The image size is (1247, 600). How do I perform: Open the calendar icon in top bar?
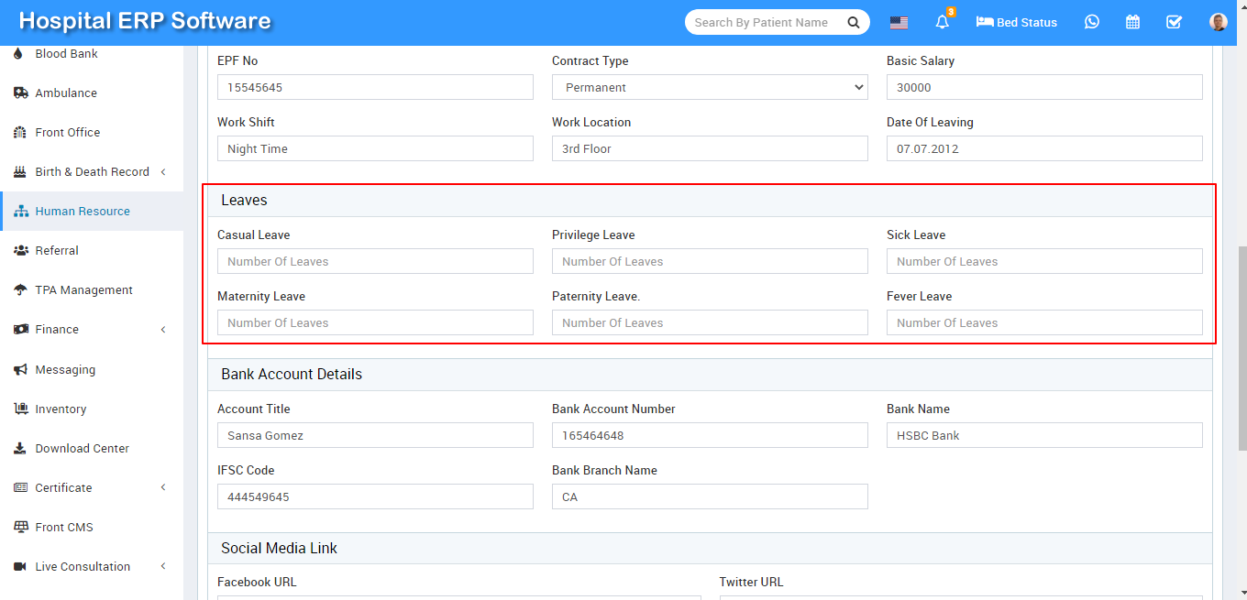1132,22
